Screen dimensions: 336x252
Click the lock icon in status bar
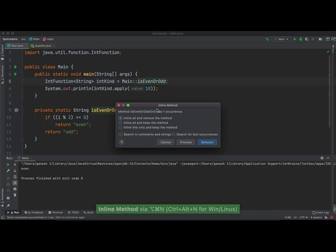(326, 217)
